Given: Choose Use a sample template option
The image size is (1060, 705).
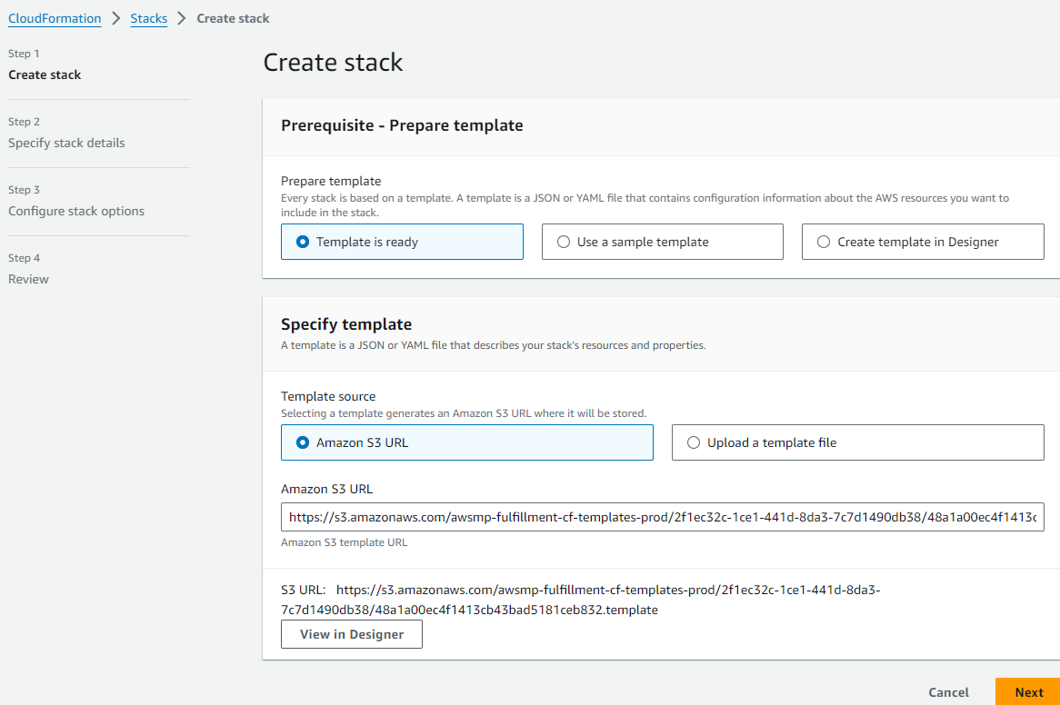Looking at the screenshot, I should (662, 242).
